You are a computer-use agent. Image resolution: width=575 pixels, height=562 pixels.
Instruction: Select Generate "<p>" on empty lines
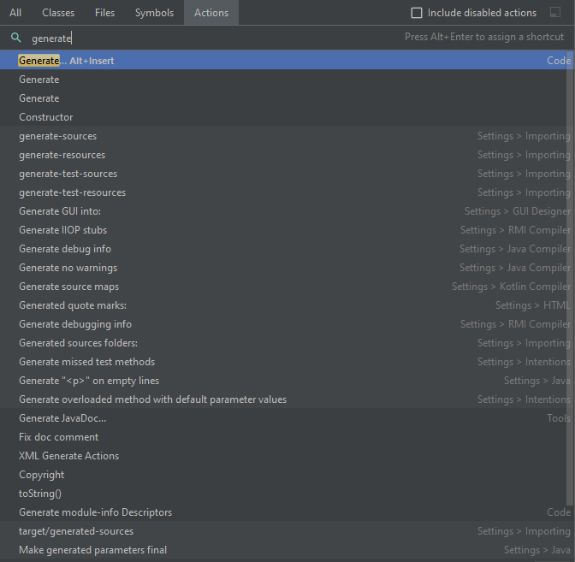click(287, 381)
